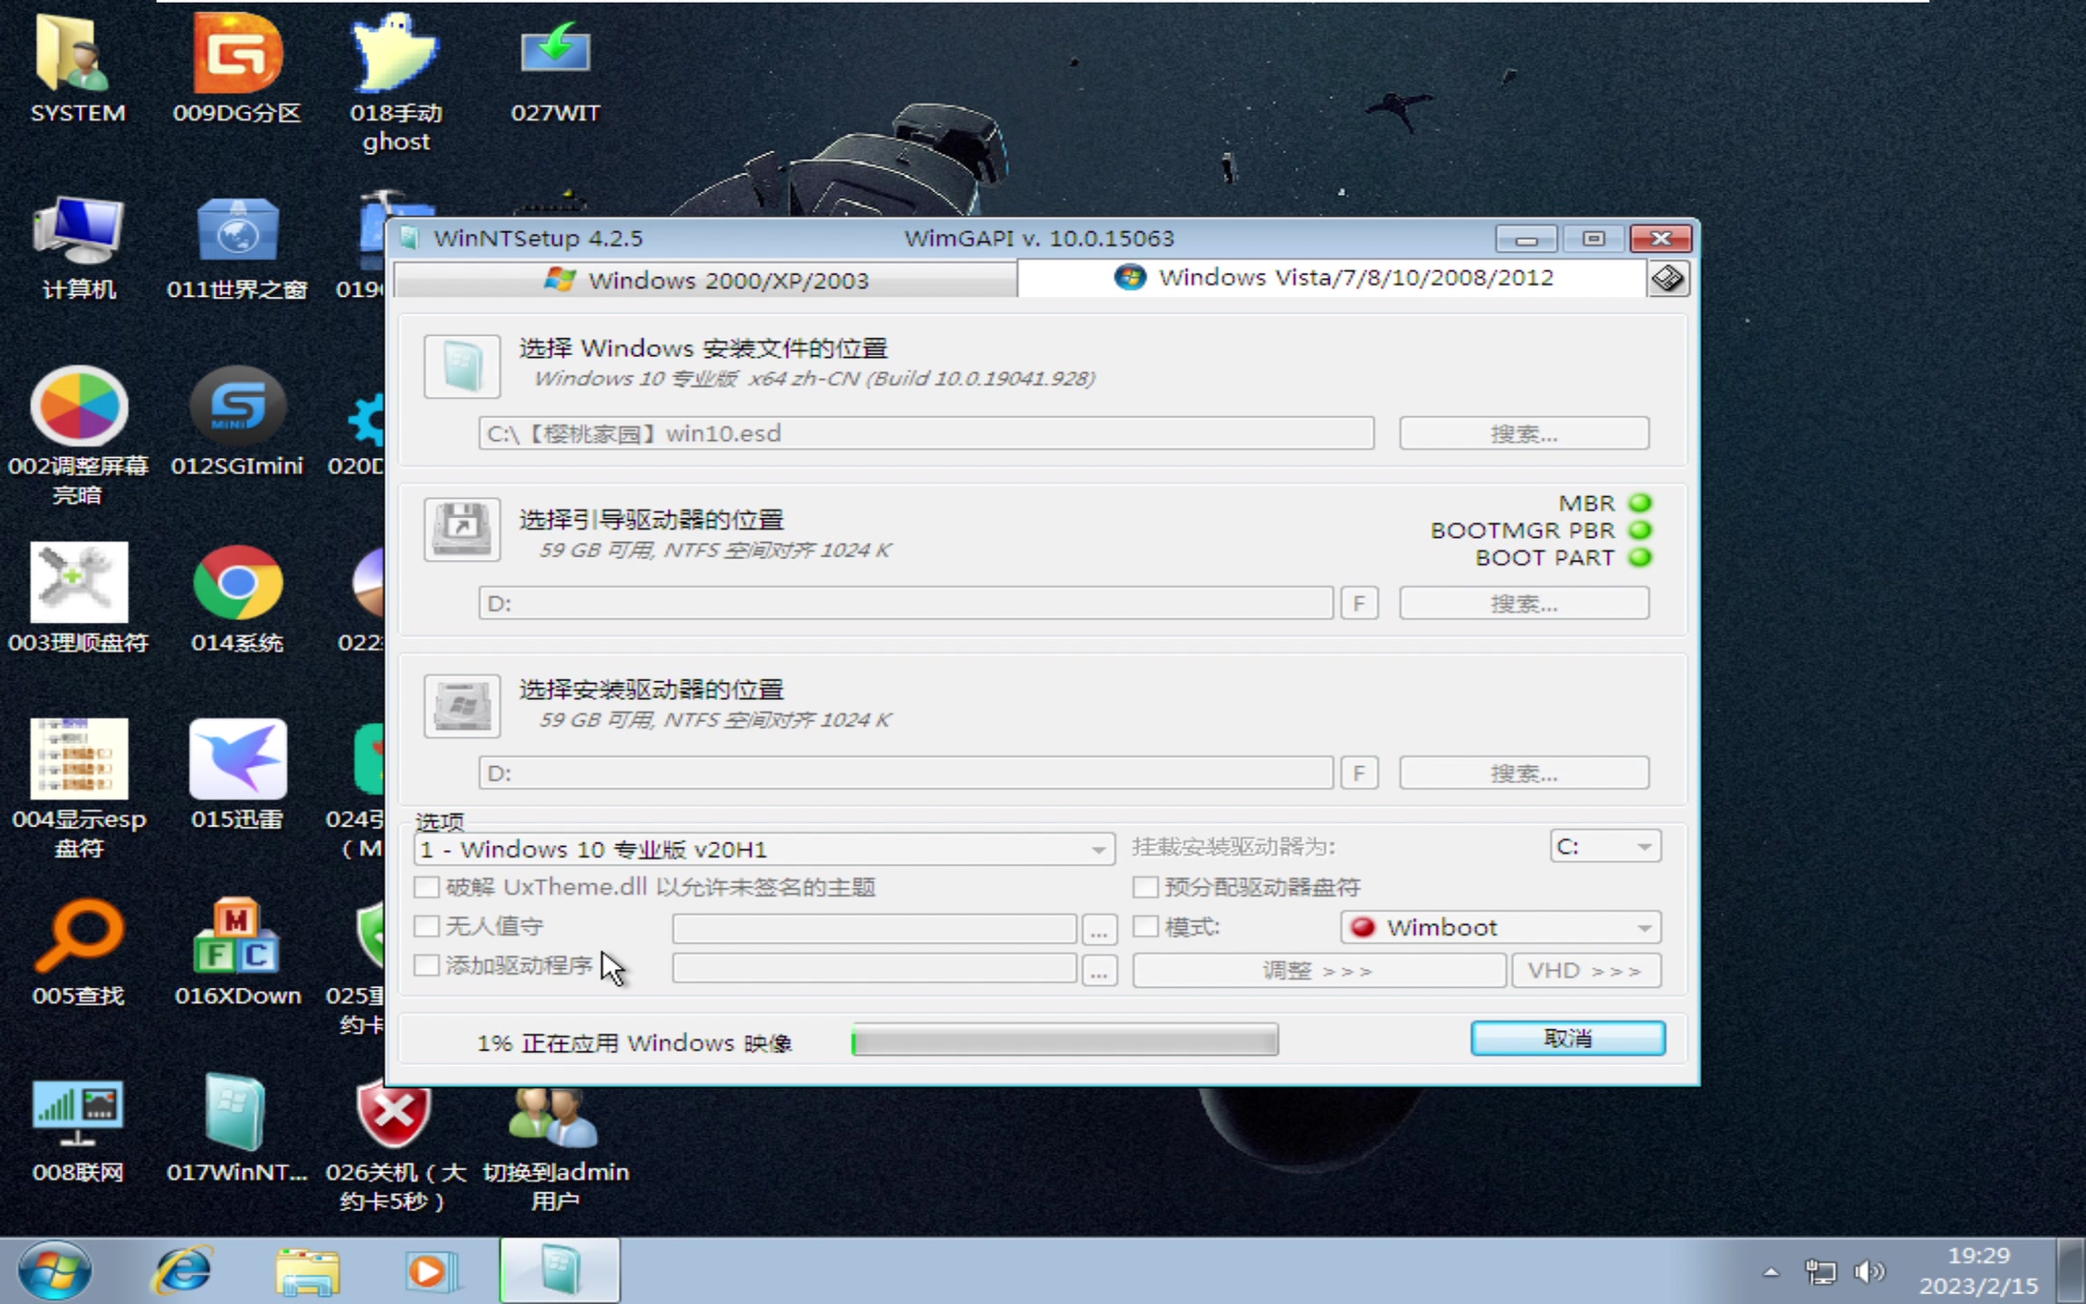Open Windows Explorer folder in taskbar
The height and width of the screenshot is (1304, 2086).
[x=308, y=1271]
